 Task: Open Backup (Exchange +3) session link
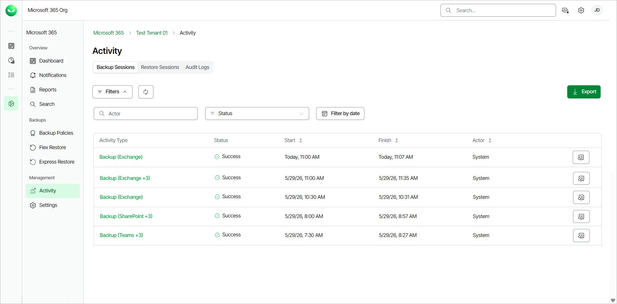(125, 178)
